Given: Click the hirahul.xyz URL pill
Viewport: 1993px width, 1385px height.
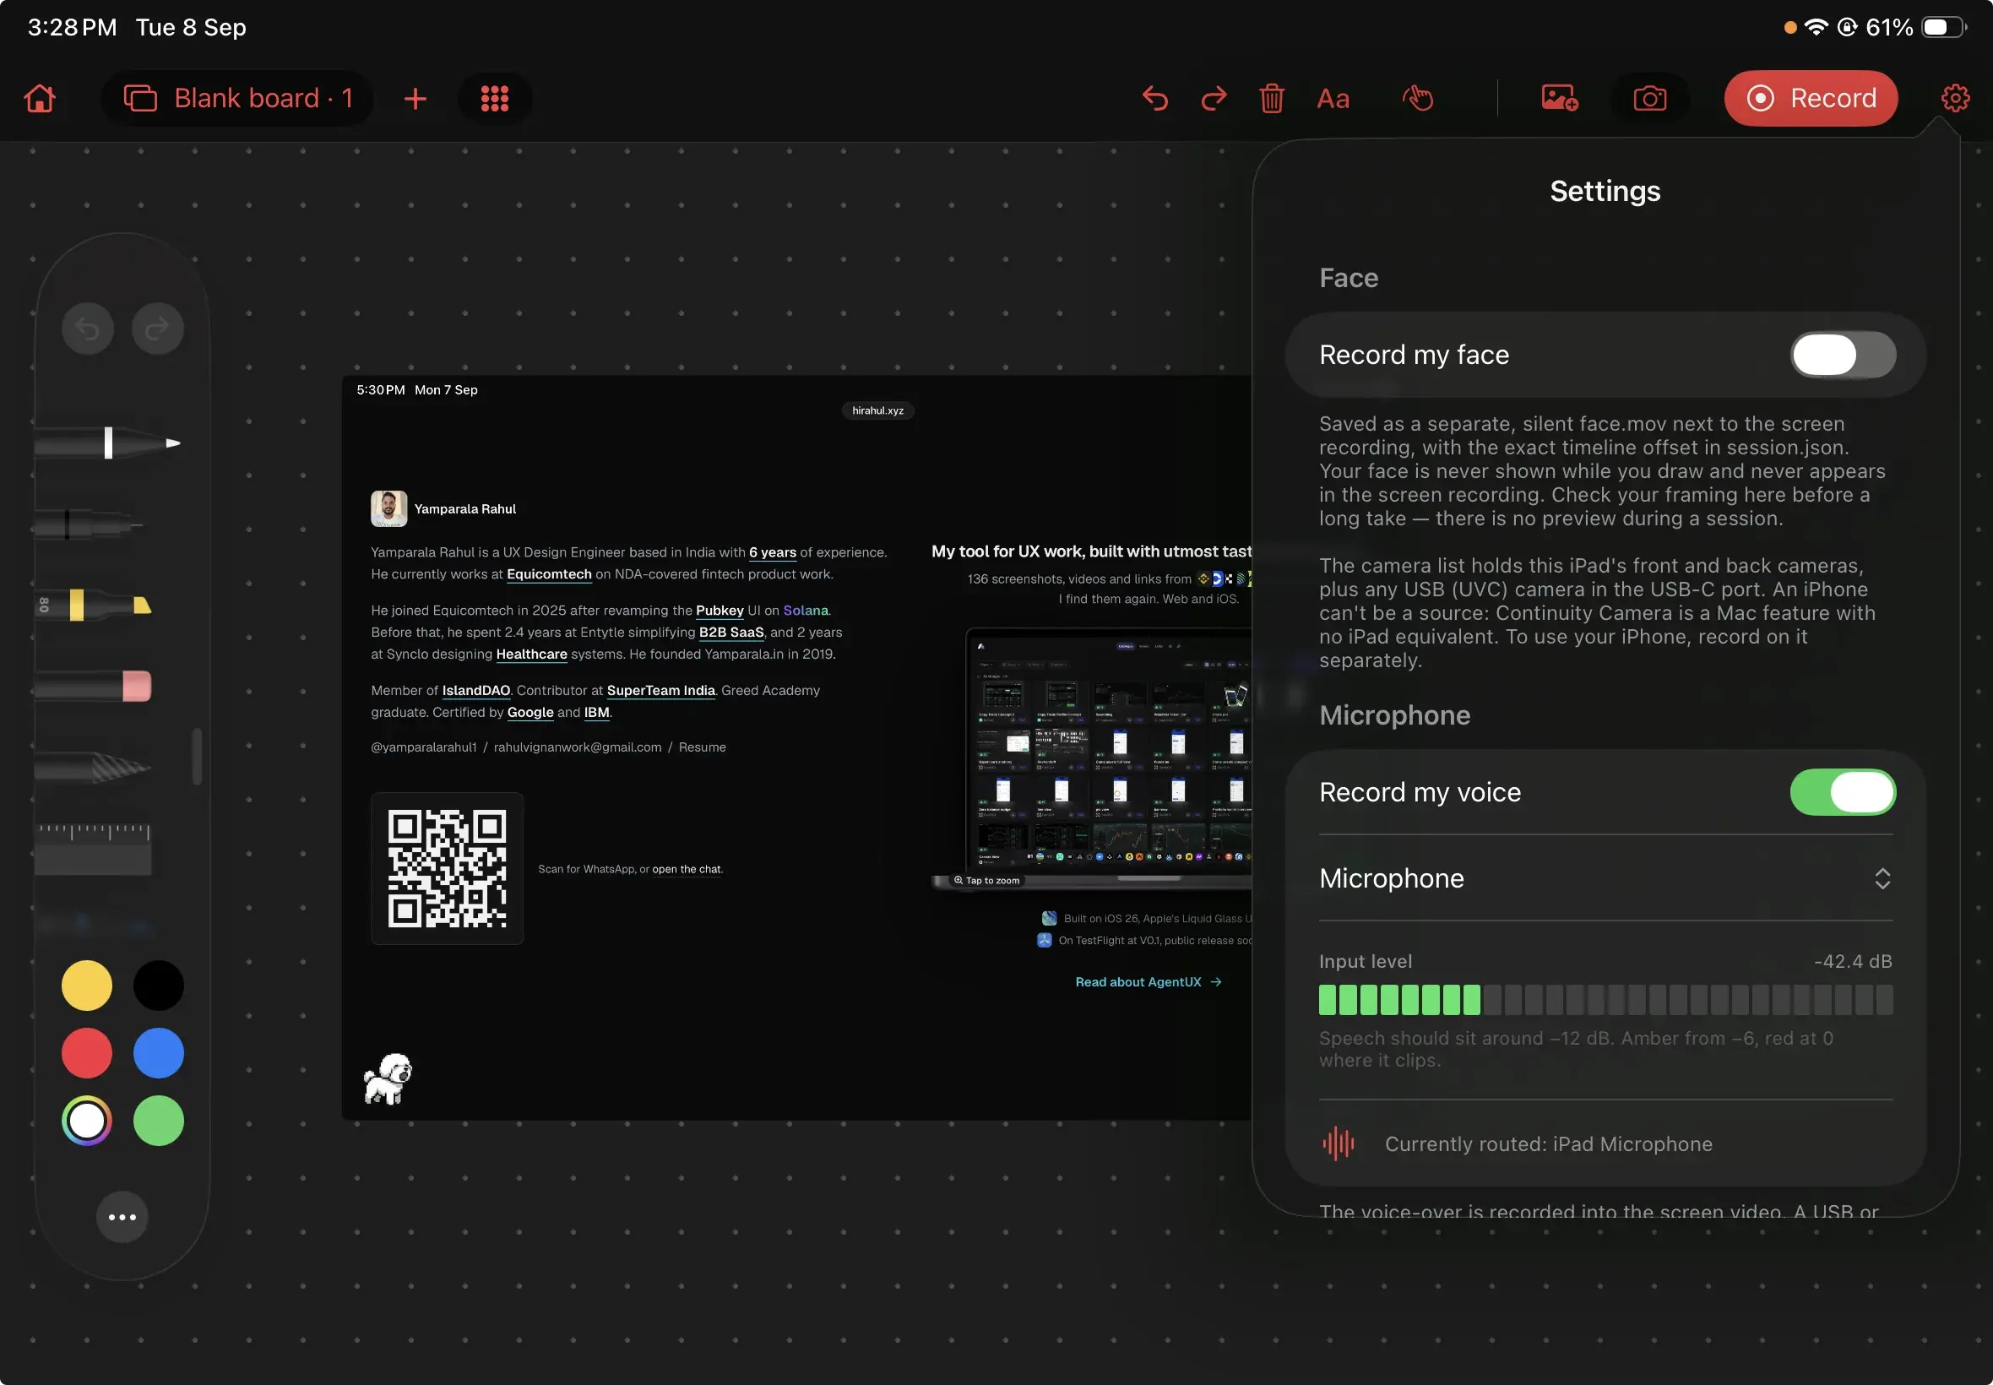Looking at the screenshot, I should pyautogui.click(x=877, y=411).
